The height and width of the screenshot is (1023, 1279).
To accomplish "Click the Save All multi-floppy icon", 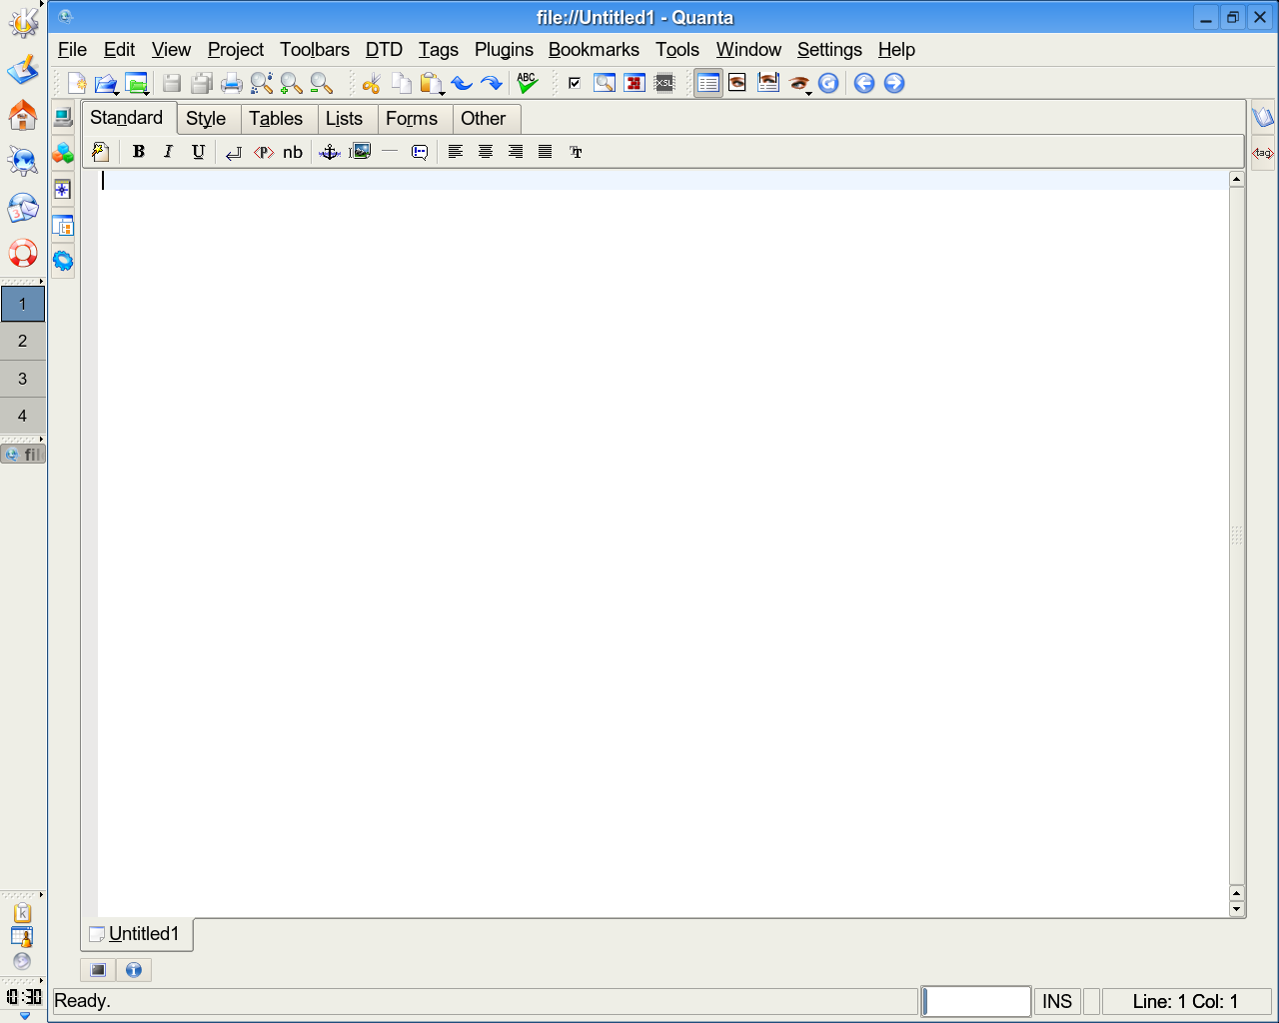I will click(202, 83).
